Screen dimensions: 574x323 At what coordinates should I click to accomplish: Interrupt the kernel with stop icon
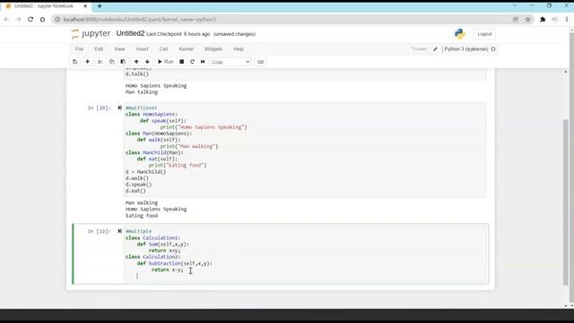click(181, 62)
